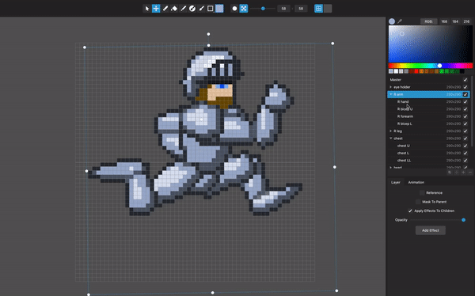This screenshot has width=475, height=296.
Task: Select the white palette swatch
Action: [x=396, y=71]
